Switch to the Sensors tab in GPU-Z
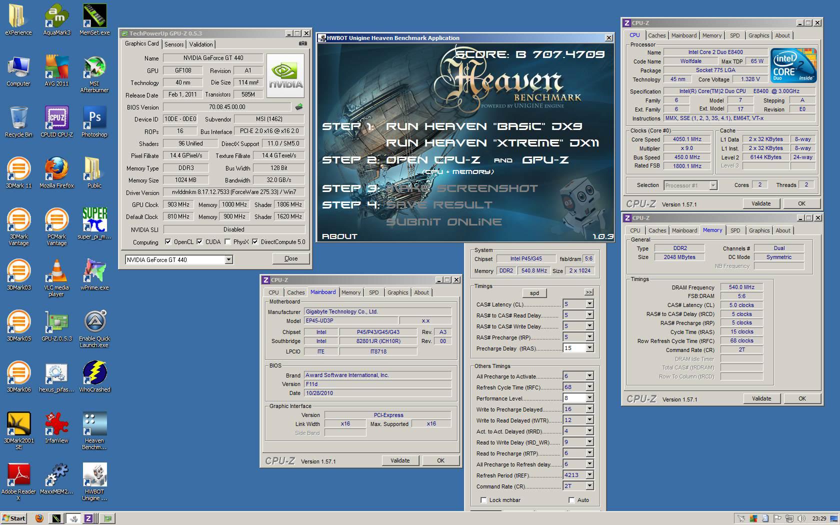This screenshot has height=525, width=840. 174,44
